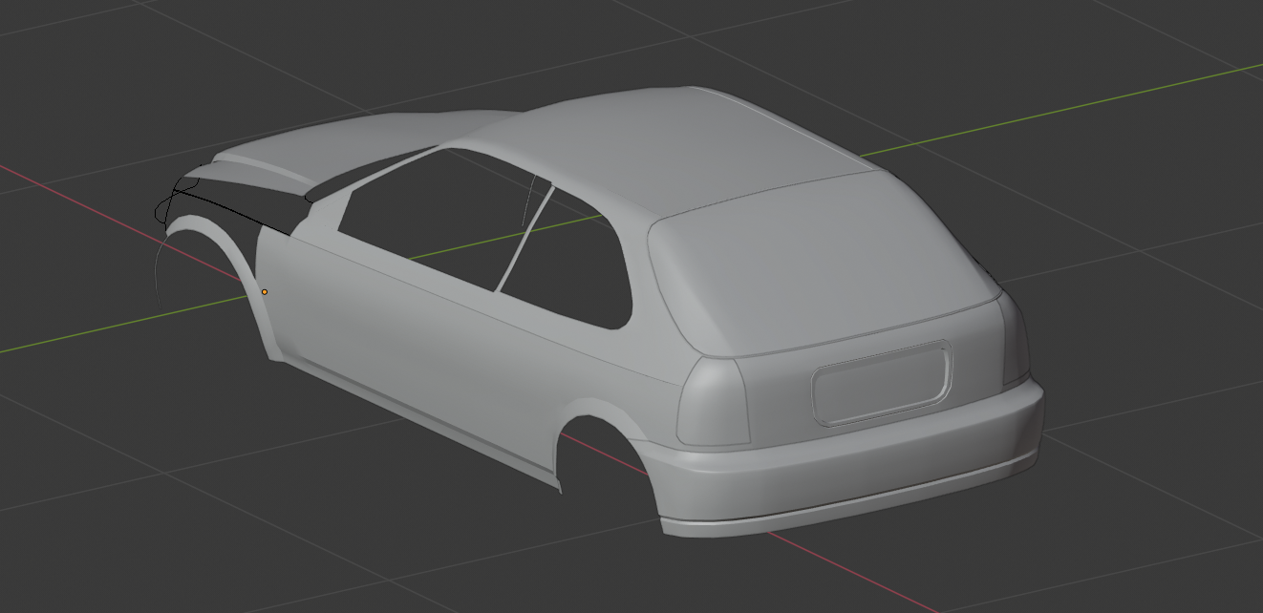Click the orange origin point on the car model
The image size is (1263, 613).
coord(265,291)
